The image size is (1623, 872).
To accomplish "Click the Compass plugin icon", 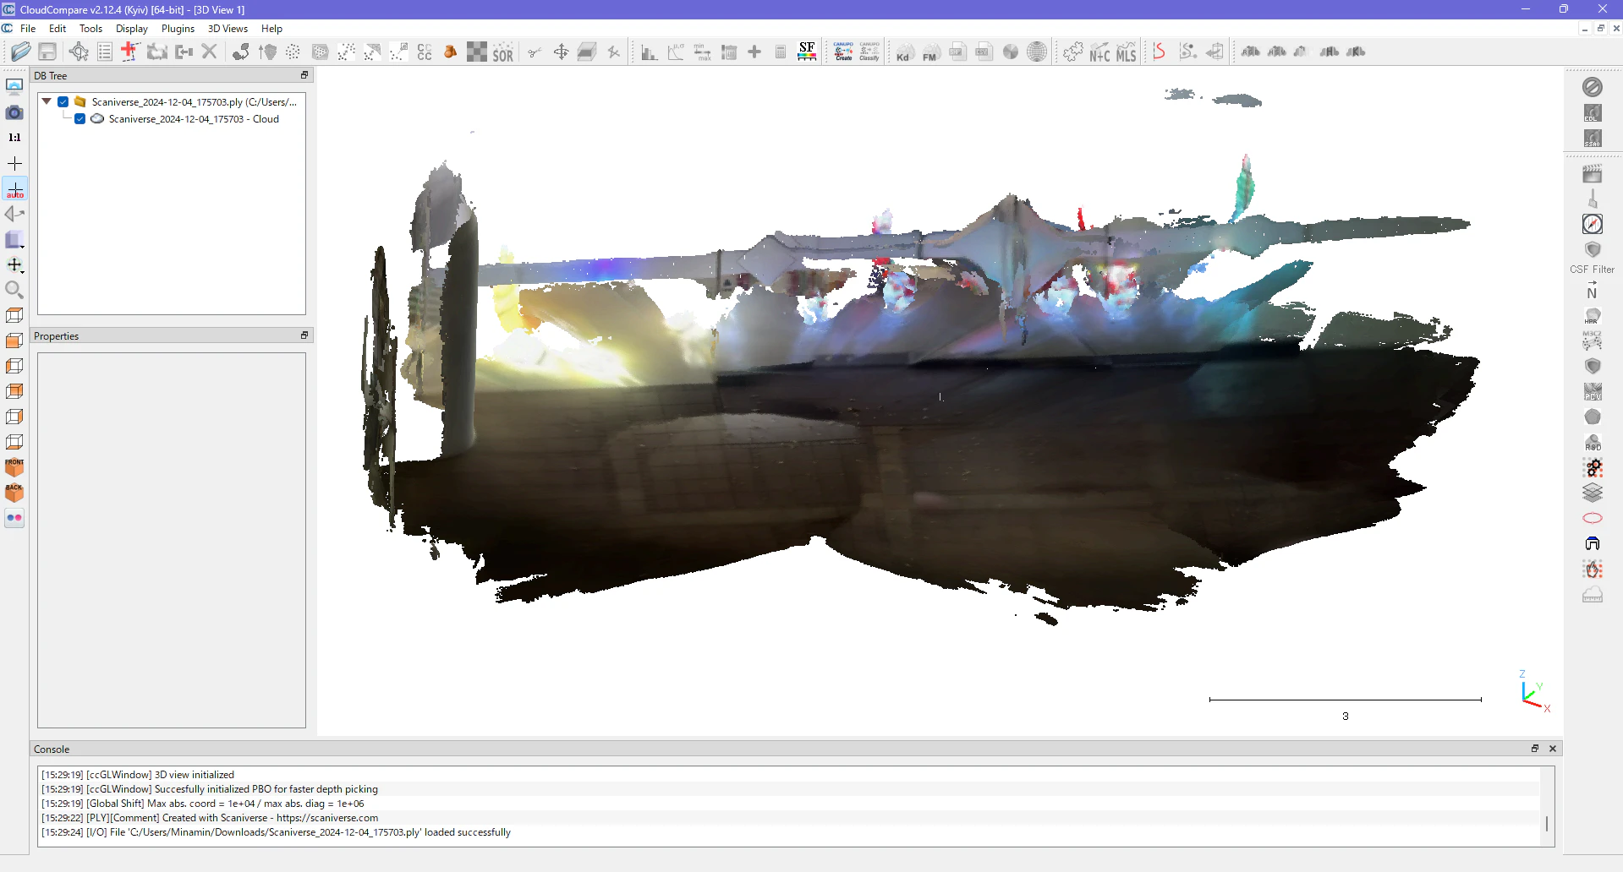I will [x=1593, y=224].
